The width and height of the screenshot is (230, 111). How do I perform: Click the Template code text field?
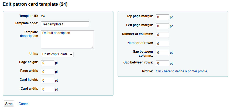65,24
